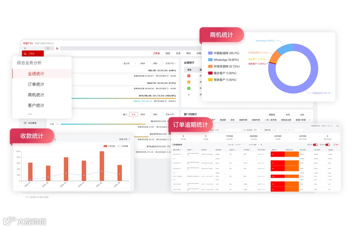Click the 孚盟MX logo
This screenshot has height=228, width=354.
point(28,43)
